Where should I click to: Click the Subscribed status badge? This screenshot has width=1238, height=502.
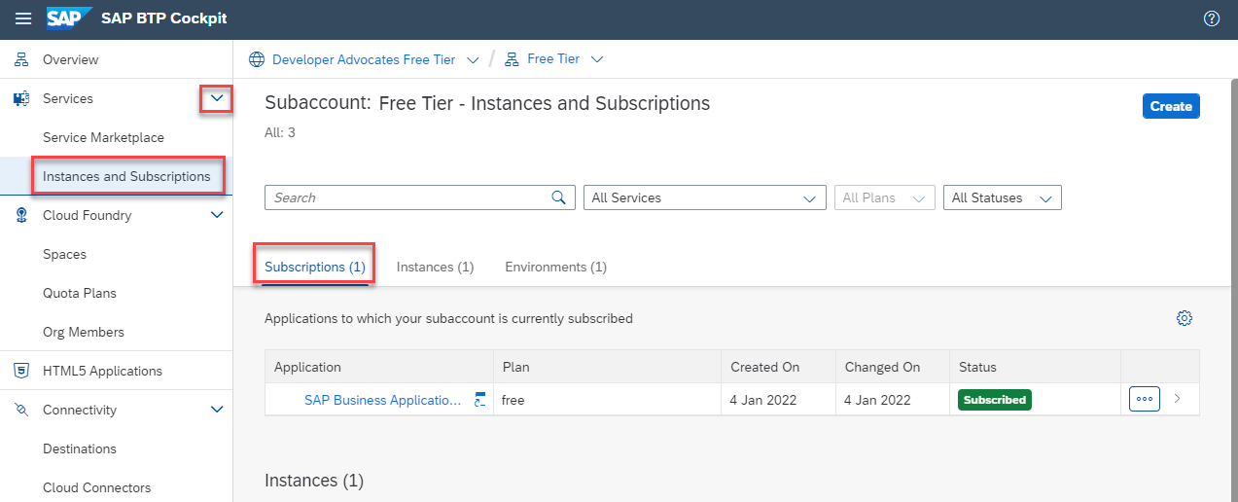click(x=995, y=400)
